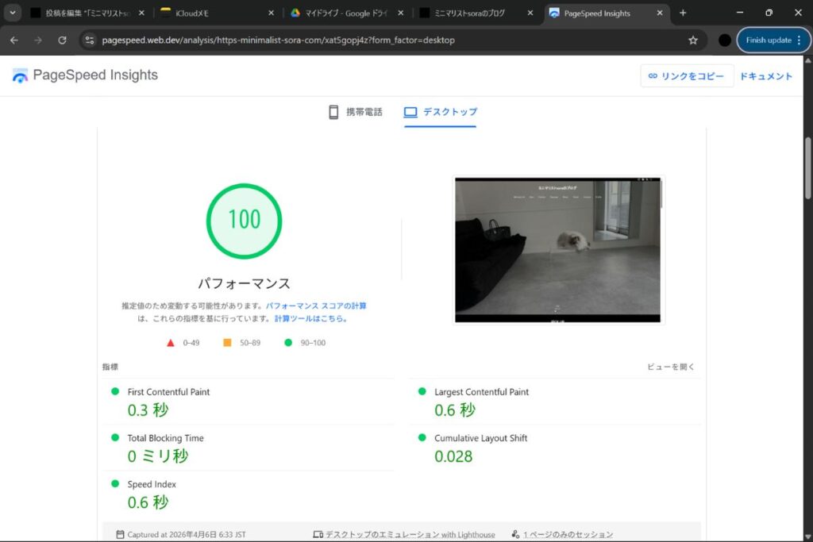Open the tab search dropdown arrow
The height and width of the screenshot is (542, 813).
[x=13, y=13]
